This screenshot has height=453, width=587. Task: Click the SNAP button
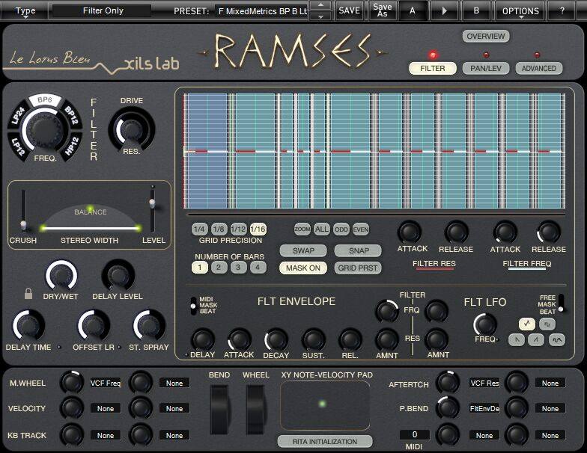pyautogui.click(x=358, y=250)
